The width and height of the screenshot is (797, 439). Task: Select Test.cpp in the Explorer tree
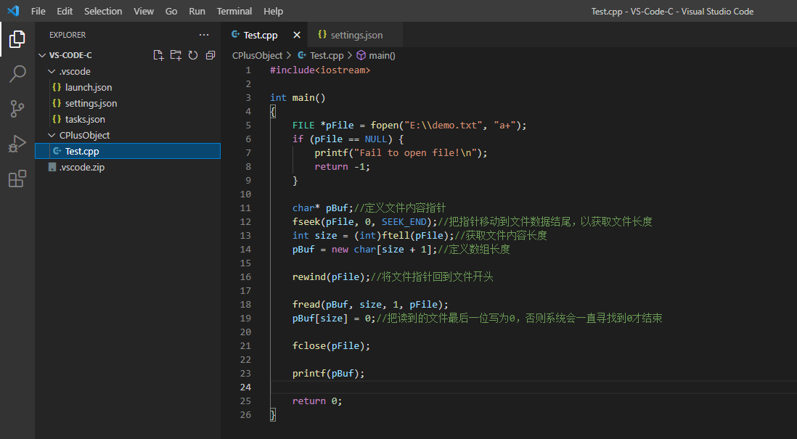click(128, 151)
